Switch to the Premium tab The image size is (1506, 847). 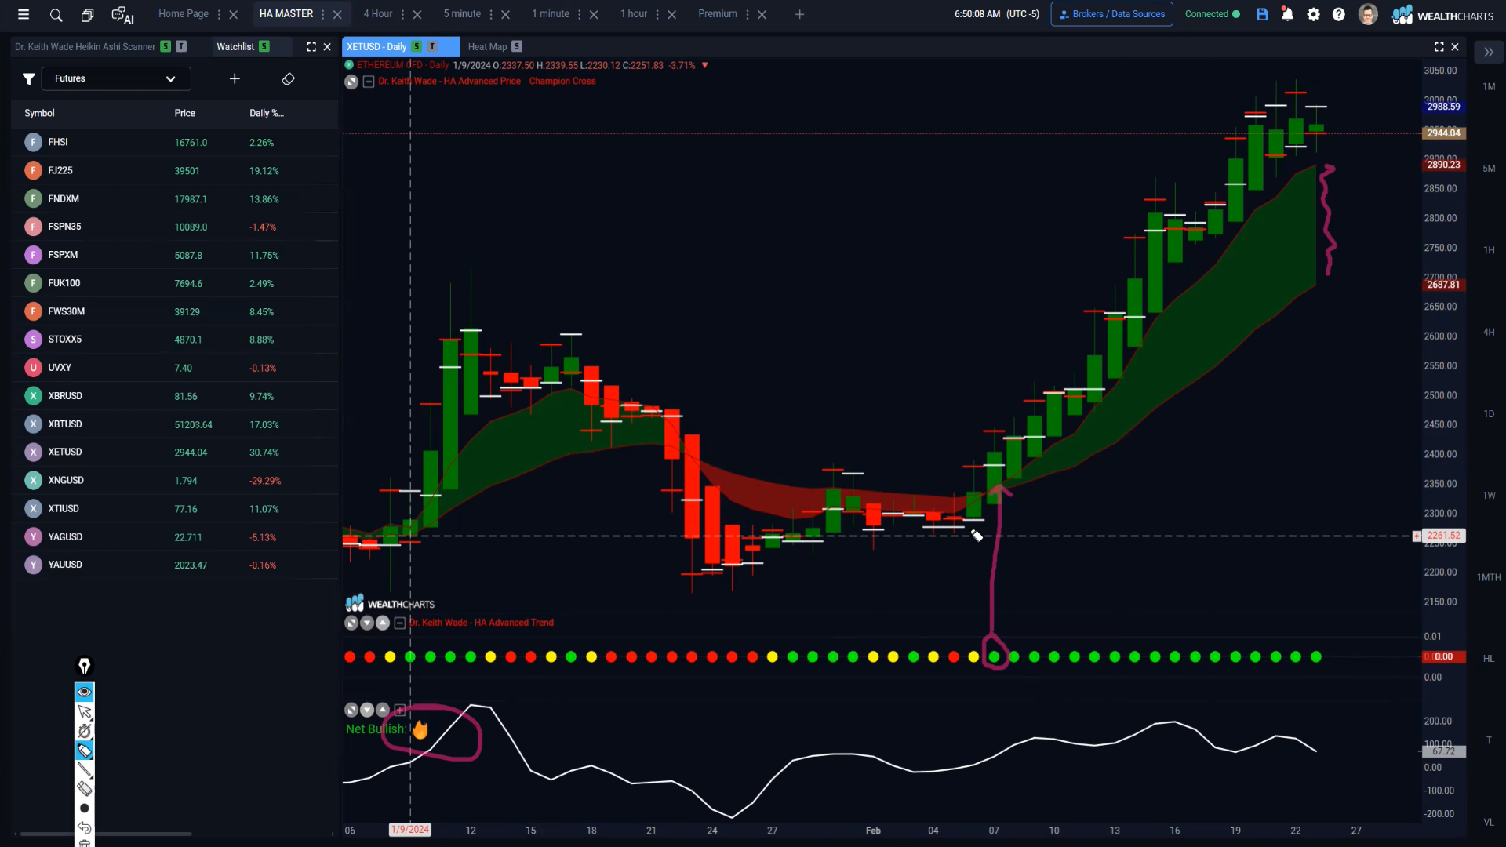[x=718, y=14]
